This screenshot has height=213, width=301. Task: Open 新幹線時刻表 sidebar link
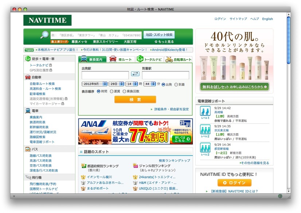click(39, 127)
